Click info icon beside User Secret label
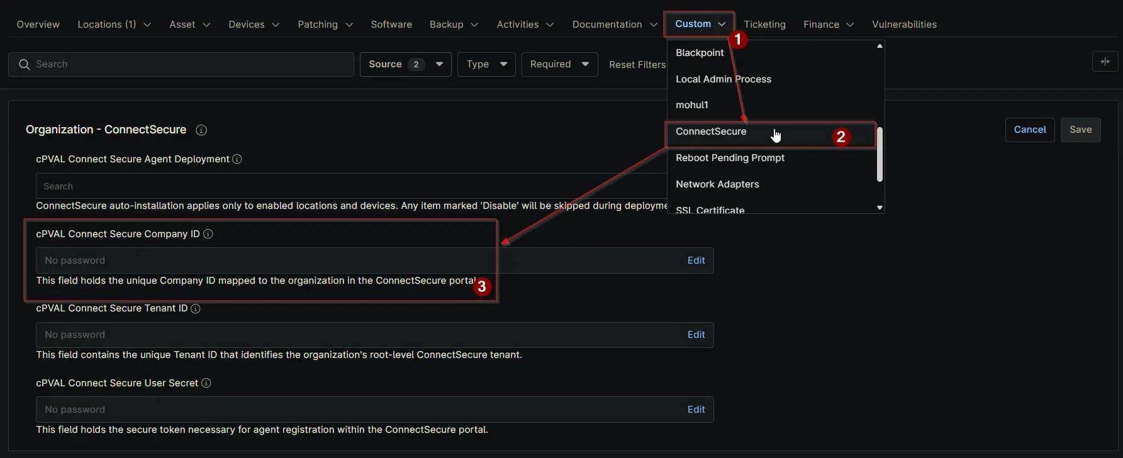The width and height of the screenshot is (1123, 458). tap(206, 383)
